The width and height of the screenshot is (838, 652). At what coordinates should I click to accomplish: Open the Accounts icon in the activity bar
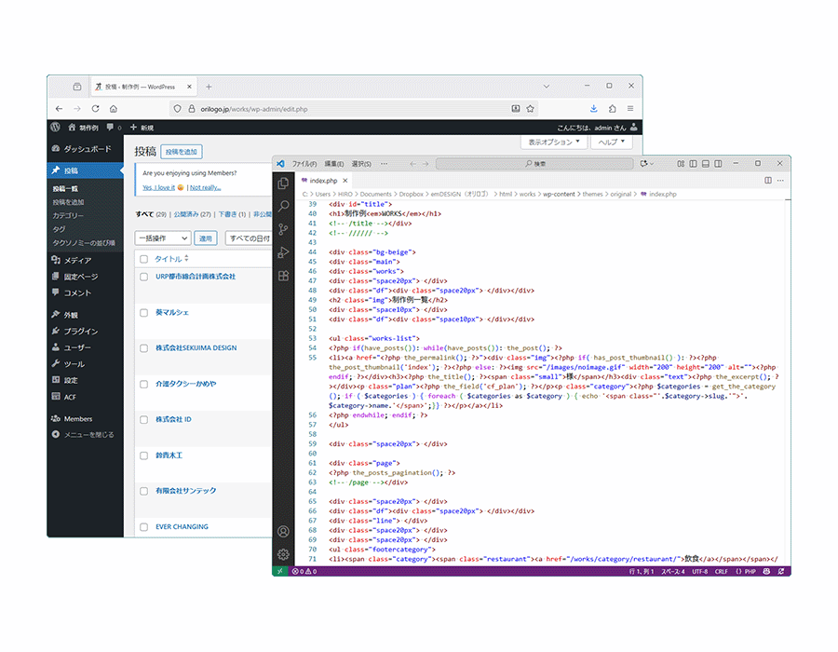click(x=284, y=531)
